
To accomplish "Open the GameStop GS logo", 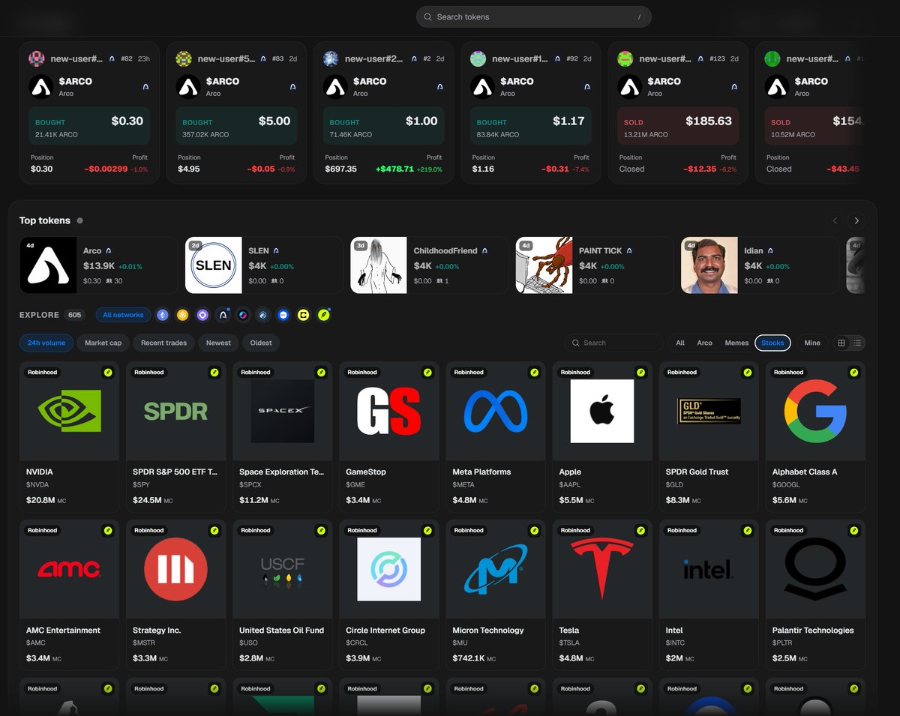I will click(x=388, y=411).
